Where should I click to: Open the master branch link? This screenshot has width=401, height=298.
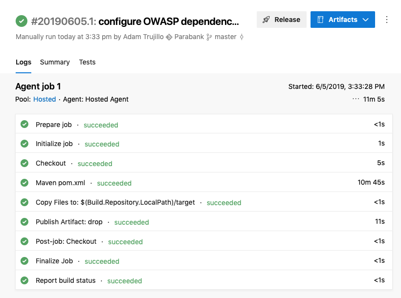[x=225, y=37]
